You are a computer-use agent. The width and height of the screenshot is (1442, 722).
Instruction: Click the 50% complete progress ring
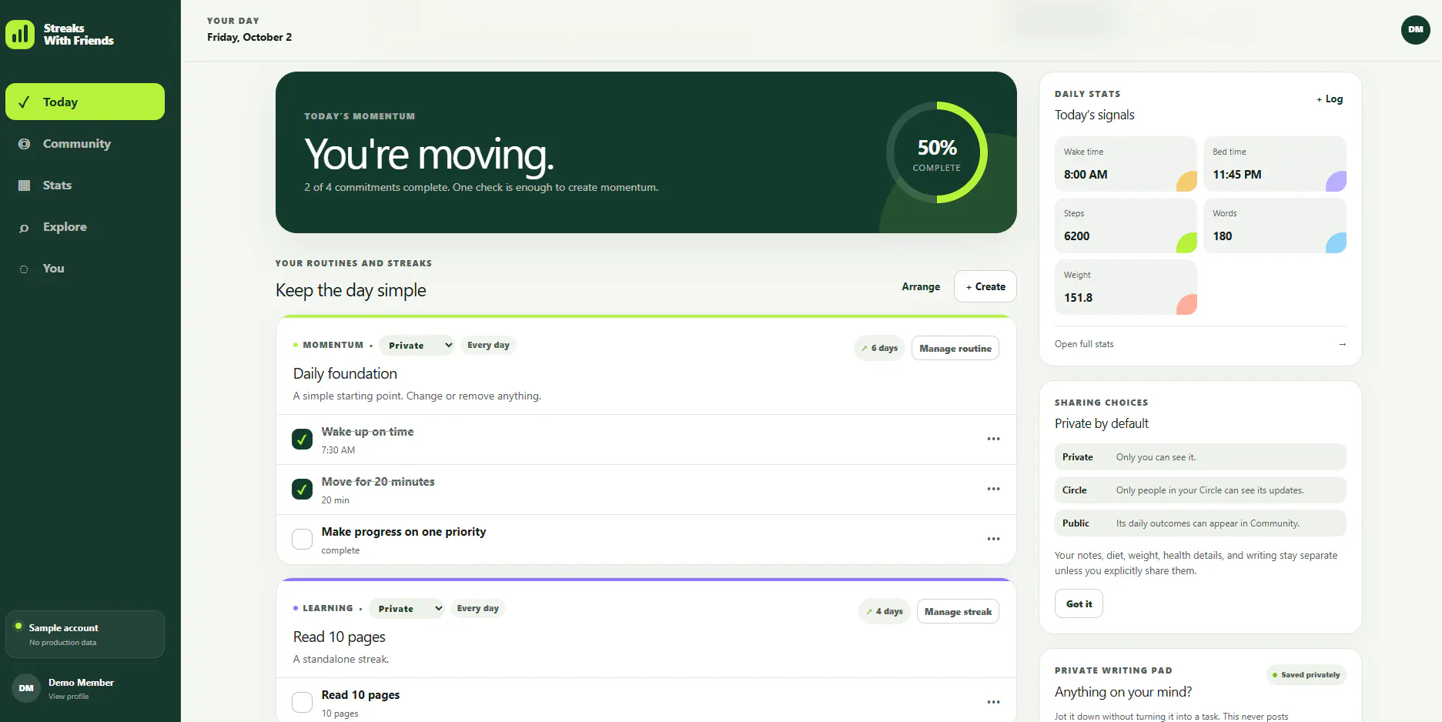(x=937, y=152)
